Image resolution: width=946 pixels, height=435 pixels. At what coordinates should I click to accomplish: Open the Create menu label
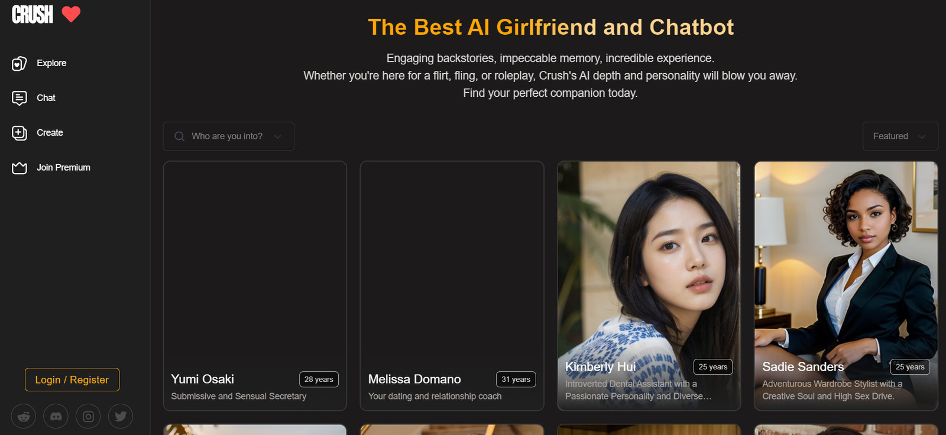[x=50, y=133]
